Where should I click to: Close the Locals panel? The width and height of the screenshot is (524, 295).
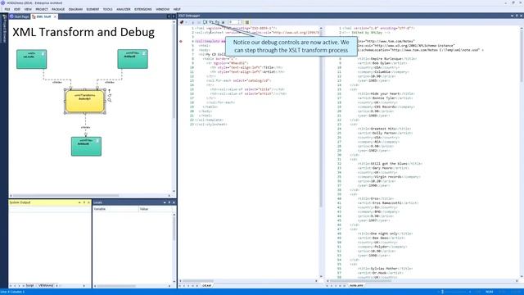tap(174, 202)
